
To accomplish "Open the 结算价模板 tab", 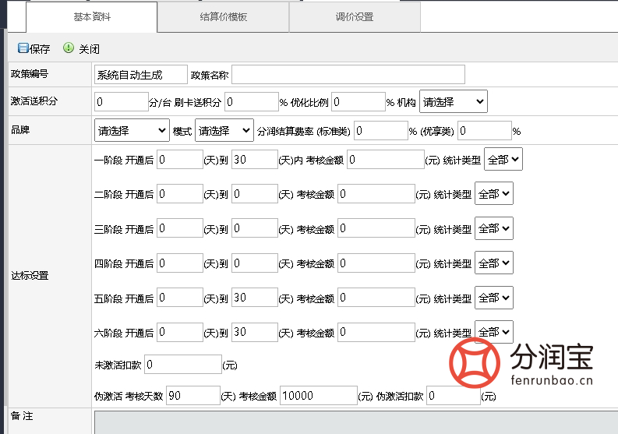I will (x=223, y=17).
